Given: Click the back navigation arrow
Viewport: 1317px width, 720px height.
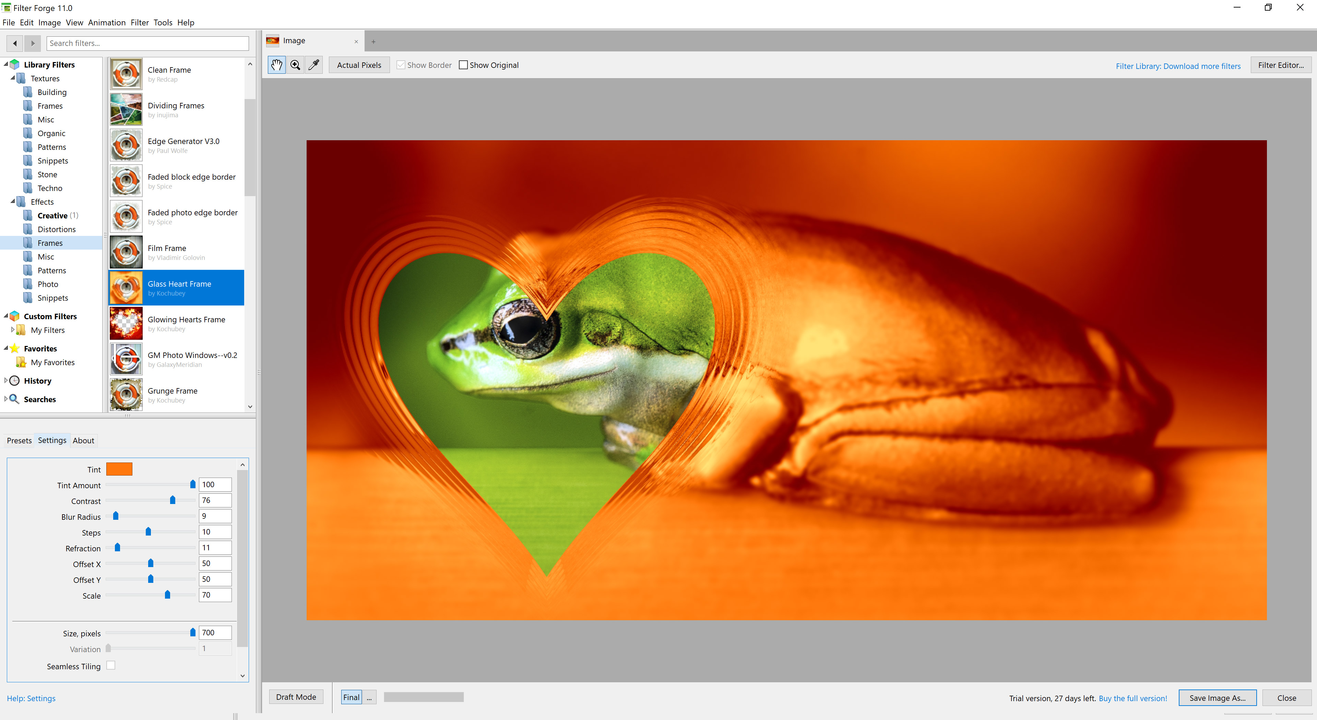Looking at the screenshot, I should (15, 44).
